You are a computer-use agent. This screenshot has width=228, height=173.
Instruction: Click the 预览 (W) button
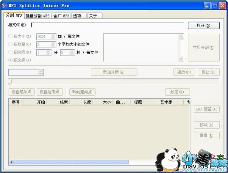[177, 92]
